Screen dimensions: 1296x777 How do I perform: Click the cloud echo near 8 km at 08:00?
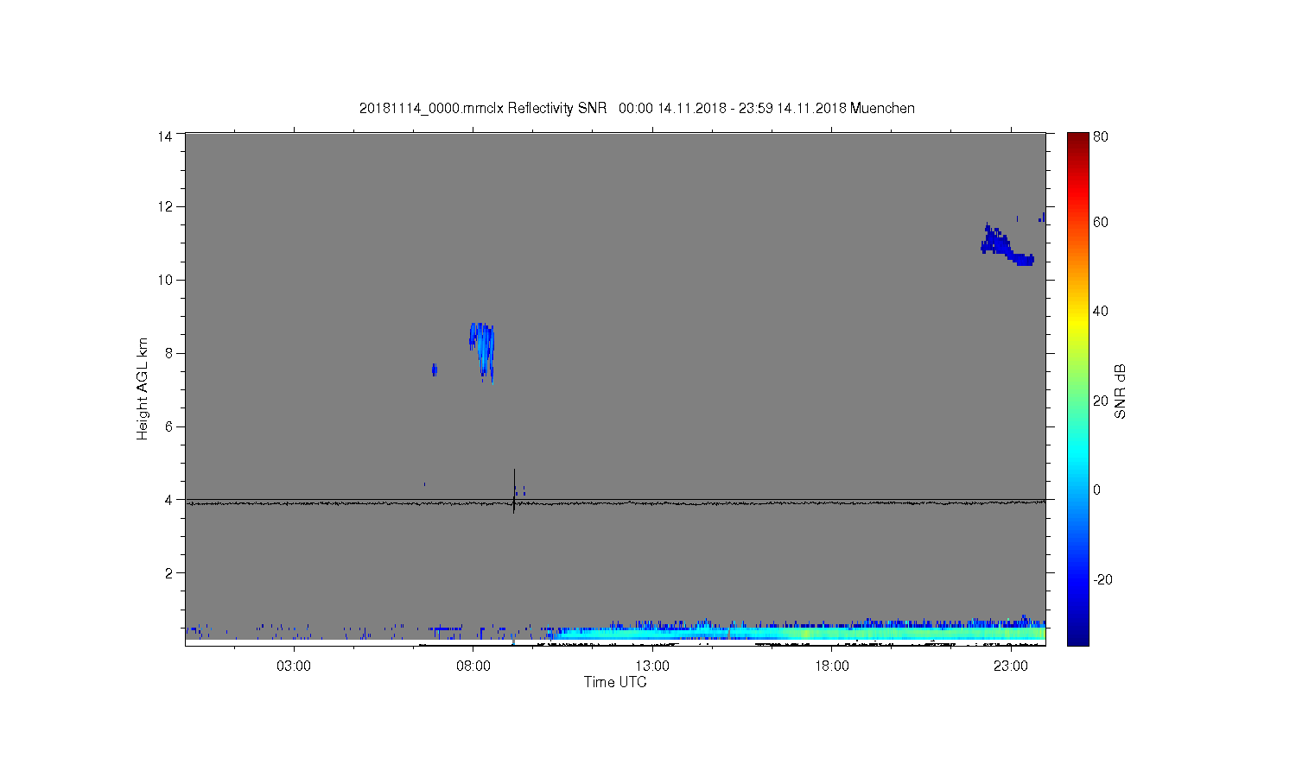482,351
